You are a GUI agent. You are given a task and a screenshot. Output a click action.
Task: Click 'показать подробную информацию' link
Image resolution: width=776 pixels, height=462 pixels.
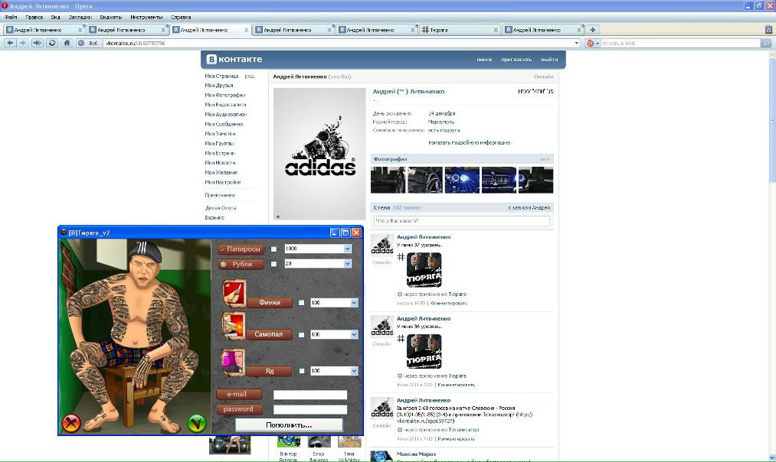tap(469, 142)
